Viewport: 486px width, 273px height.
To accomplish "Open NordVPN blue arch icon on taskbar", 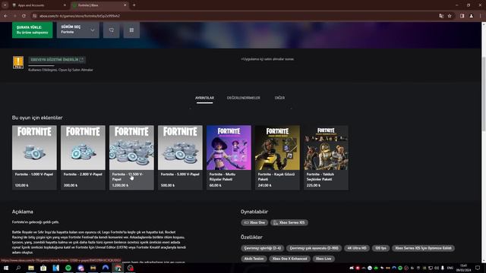I will point(106,268).
